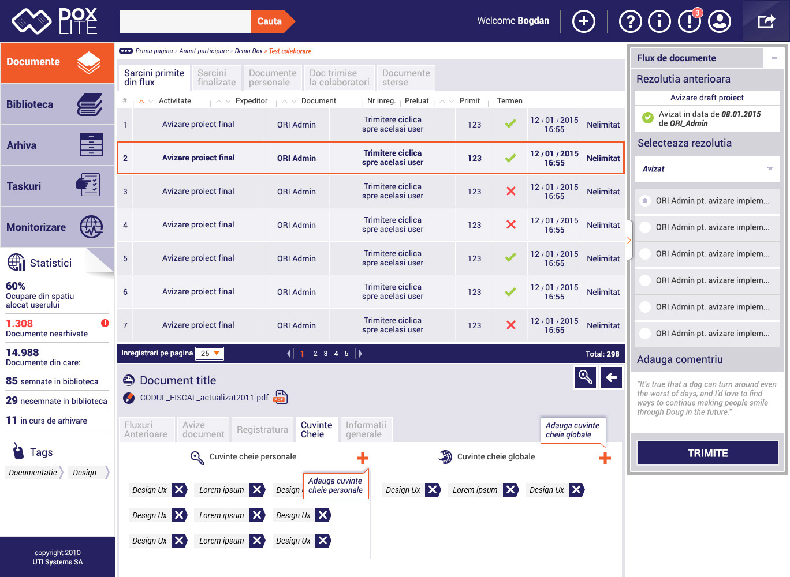Open the Informatii generale tab
This screenshot has width=790, height=577.
[x=366, y=430]
